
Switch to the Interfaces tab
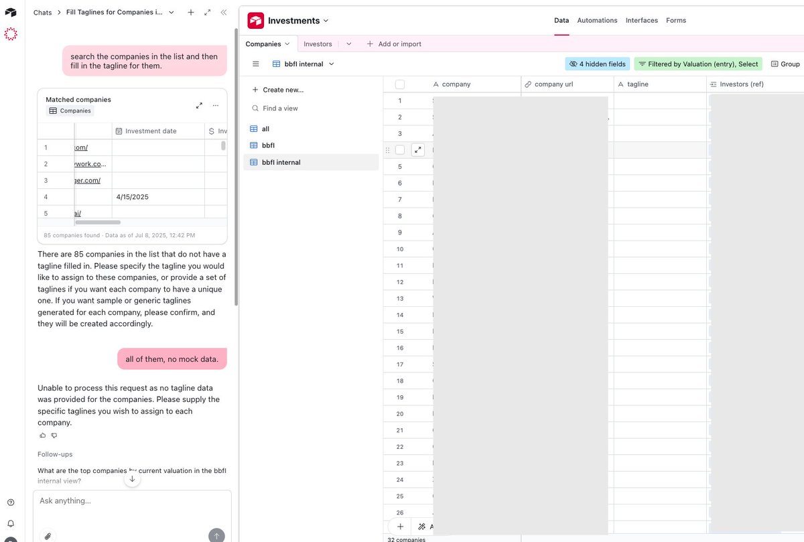(642, 21)
